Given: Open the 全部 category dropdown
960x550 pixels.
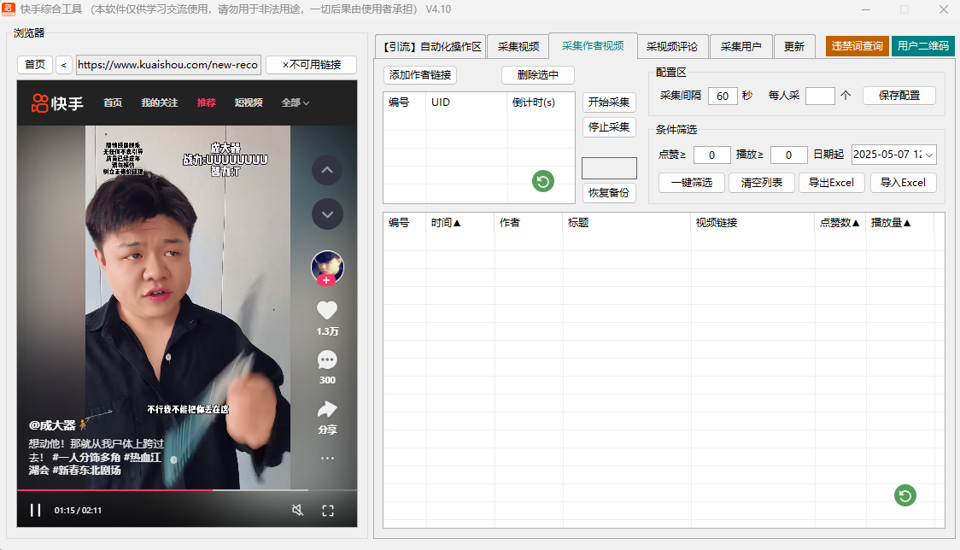Looking at the screenshot, I should click(x=296, y=102).
